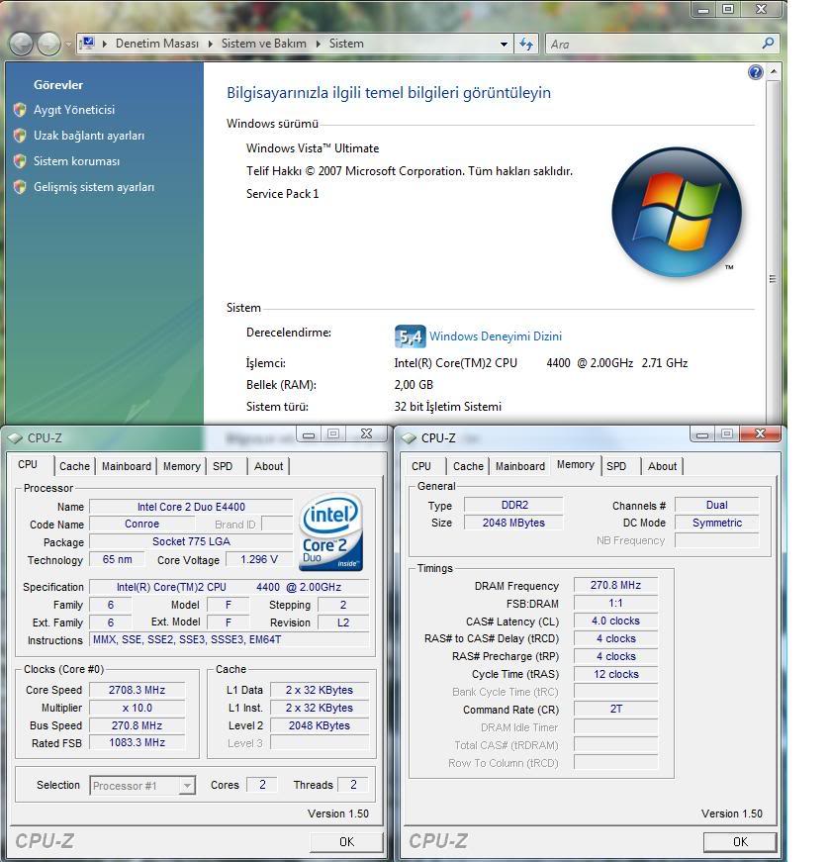
Task: Open SPD tab in left CPU-Z window
Action: 223,466
